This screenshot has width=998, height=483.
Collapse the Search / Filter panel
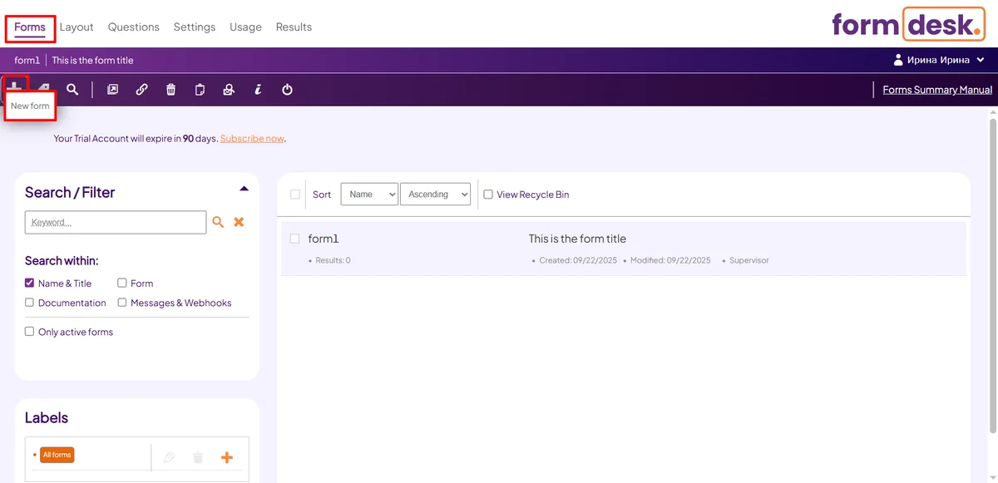click(x=244, y=189)
